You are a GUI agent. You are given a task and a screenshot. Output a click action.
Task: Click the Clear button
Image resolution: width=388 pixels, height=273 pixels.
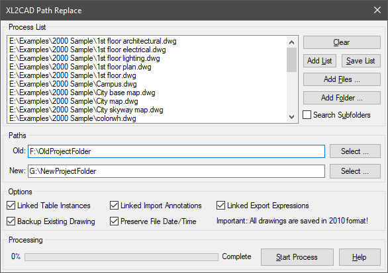tap(342, 42)
